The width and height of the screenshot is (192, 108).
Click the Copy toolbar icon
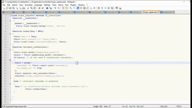31,8
